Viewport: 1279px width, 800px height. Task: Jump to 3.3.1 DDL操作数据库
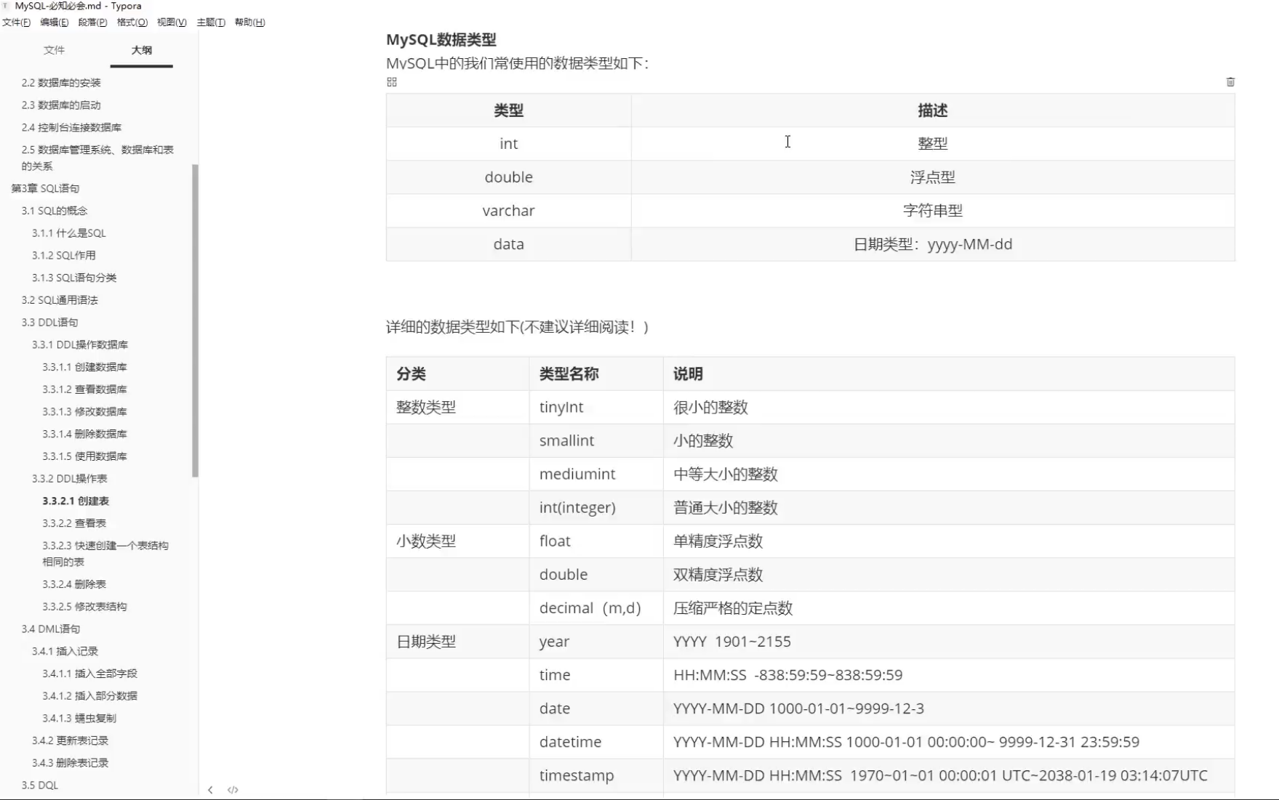(x=80, y=345)
